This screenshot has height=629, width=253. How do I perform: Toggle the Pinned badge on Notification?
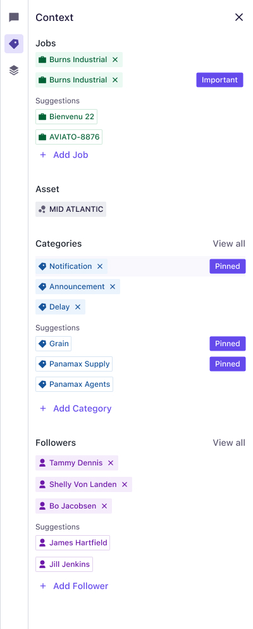pos(227,266)
